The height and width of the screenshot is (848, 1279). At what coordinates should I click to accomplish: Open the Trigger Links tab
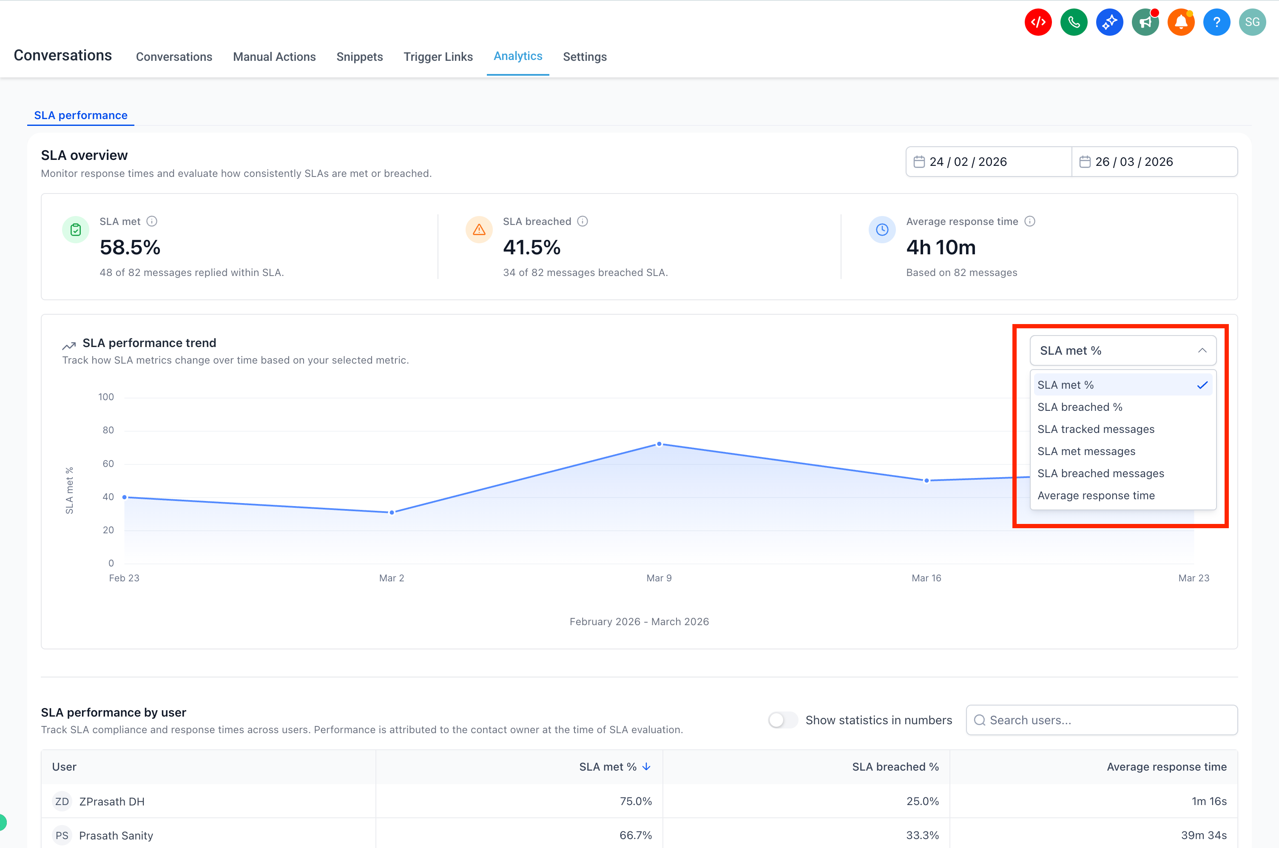point(438,57)
